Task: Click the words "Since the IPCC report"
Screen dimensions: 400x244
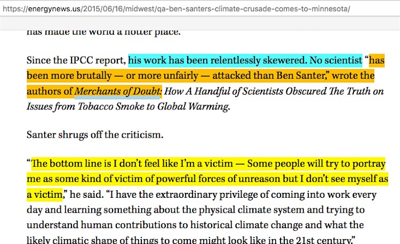Action: 76,60
